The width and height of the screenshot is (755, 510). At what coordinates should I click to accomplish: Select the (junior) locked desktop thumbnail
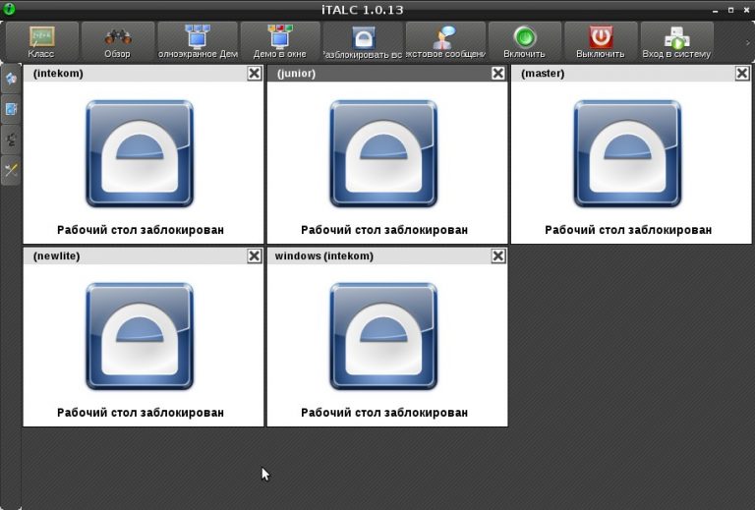[387, 162]
